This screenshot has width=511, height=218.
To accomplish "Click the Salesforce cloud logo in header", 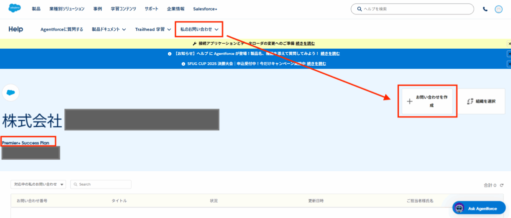I will pos(14,9).
